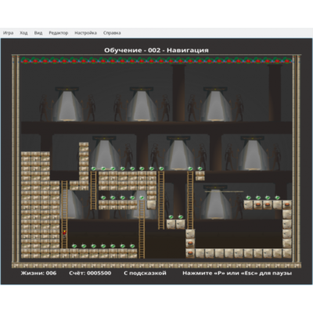Image resolution: width=313 pixels, height=313 pixels.
Task: Click the leftmost gem on upper brick platform
Action: coord(94,169)
